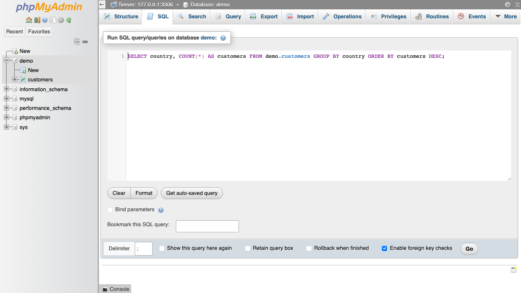This screenshot has width=521, height=293.
Task: Click Get auto-saved query button
Action: (x=192, y=193)
